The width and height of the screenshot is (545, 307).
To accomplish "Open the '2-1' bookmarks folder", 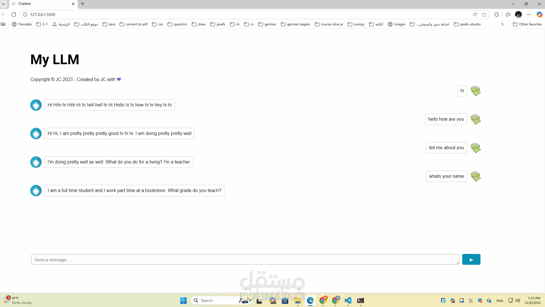I will pos(42,24).
